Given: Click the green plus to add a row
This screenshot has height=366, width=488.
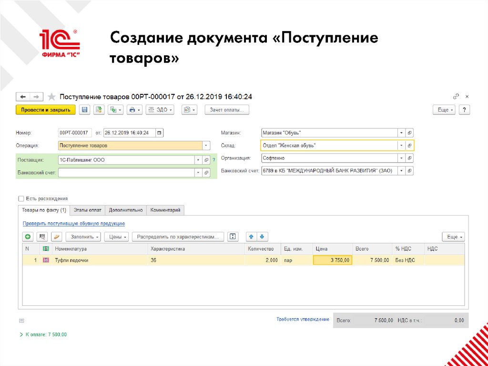Looking at the screenshot, I should point(27,236).
